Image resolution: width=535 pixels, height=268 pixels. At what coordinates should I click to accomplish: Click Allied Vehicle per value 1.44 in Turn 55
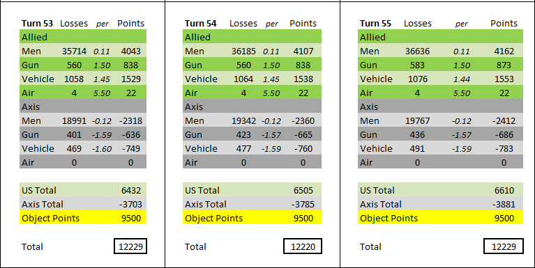coord(462,79)
